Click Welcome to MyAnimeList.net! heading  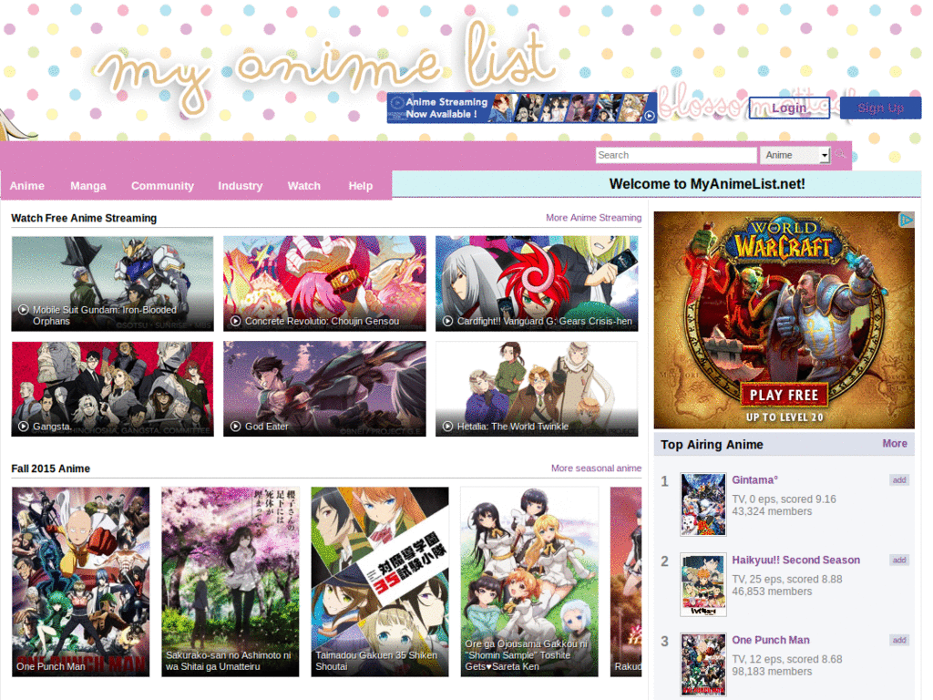pyautogui.click(x=707, y=184)
